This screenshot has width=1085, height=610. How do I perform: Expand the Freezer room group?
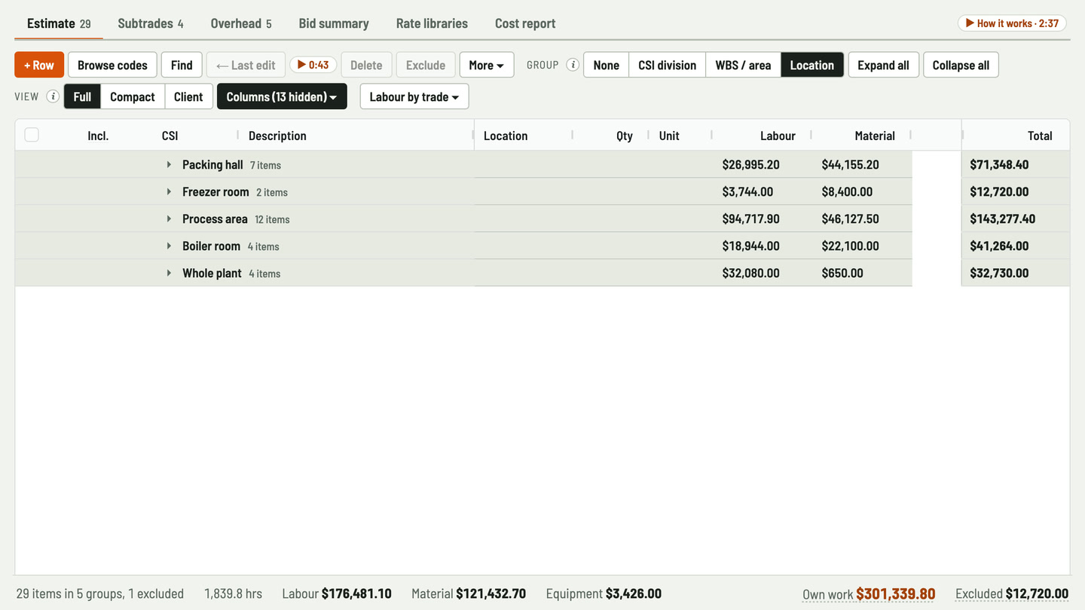(169, 191)
